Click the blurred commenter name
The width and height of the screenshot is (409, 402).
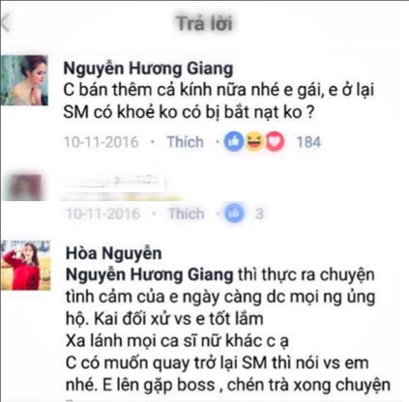(112, 181)
